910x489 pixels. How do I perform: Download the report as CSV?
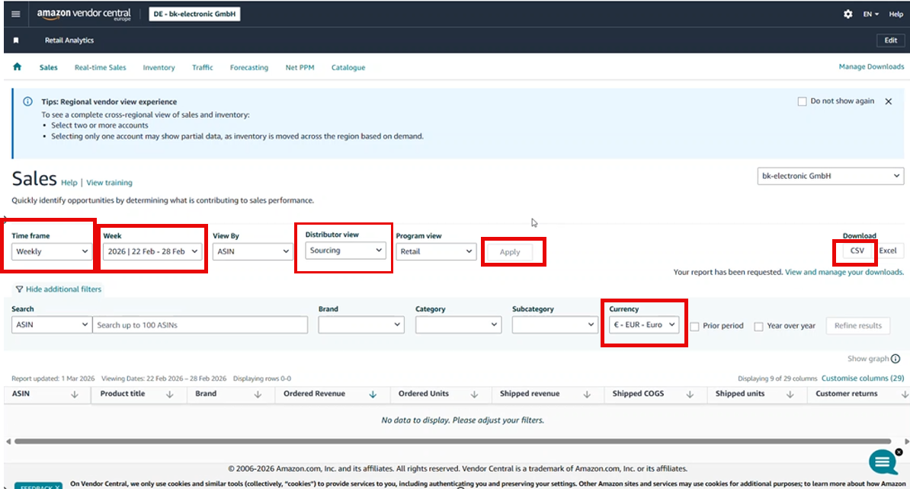857,251
